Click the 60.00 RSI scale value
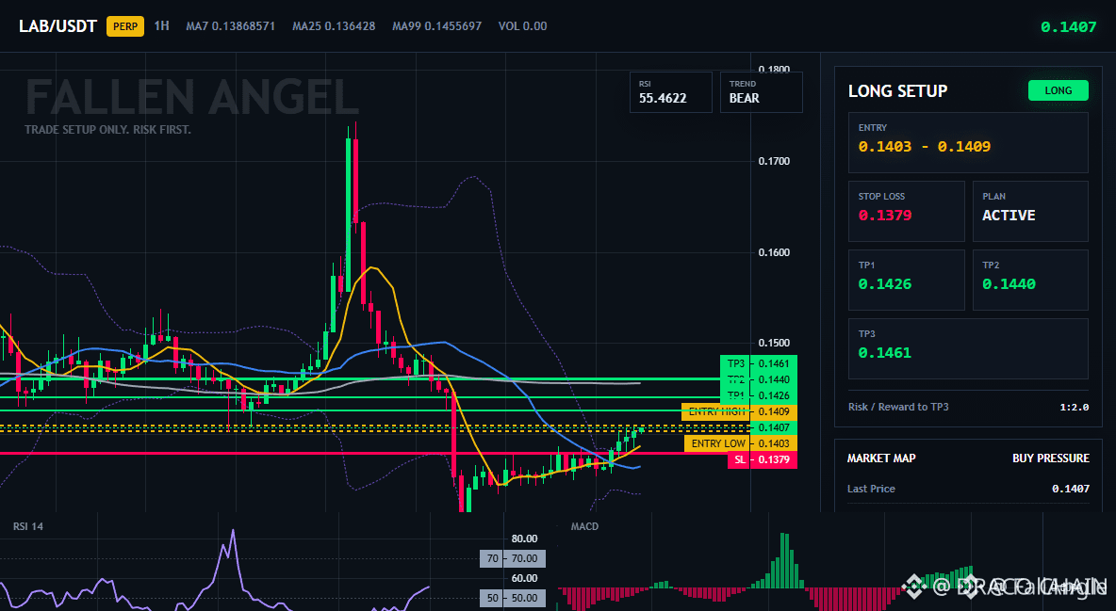The height and width of the screenshot is (611, 1116). click(x=525, y=578)
